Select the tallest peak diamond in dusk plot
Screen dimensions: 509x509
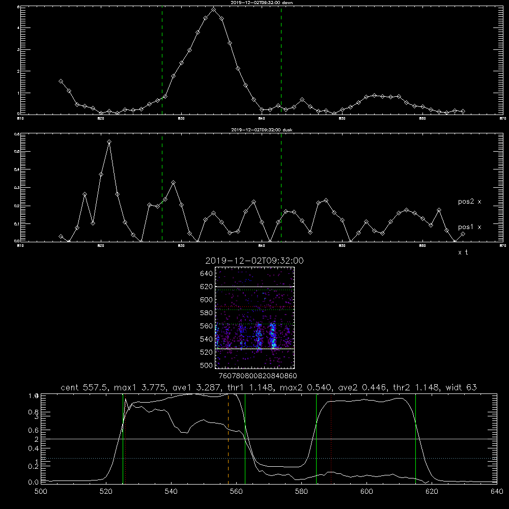point(109,142)
